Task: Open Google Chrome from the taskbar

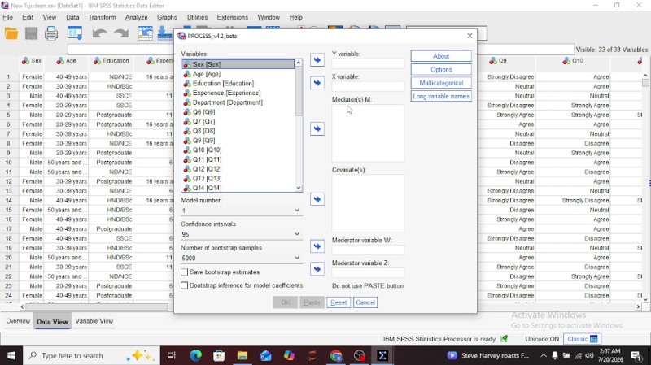Action: 336,355
